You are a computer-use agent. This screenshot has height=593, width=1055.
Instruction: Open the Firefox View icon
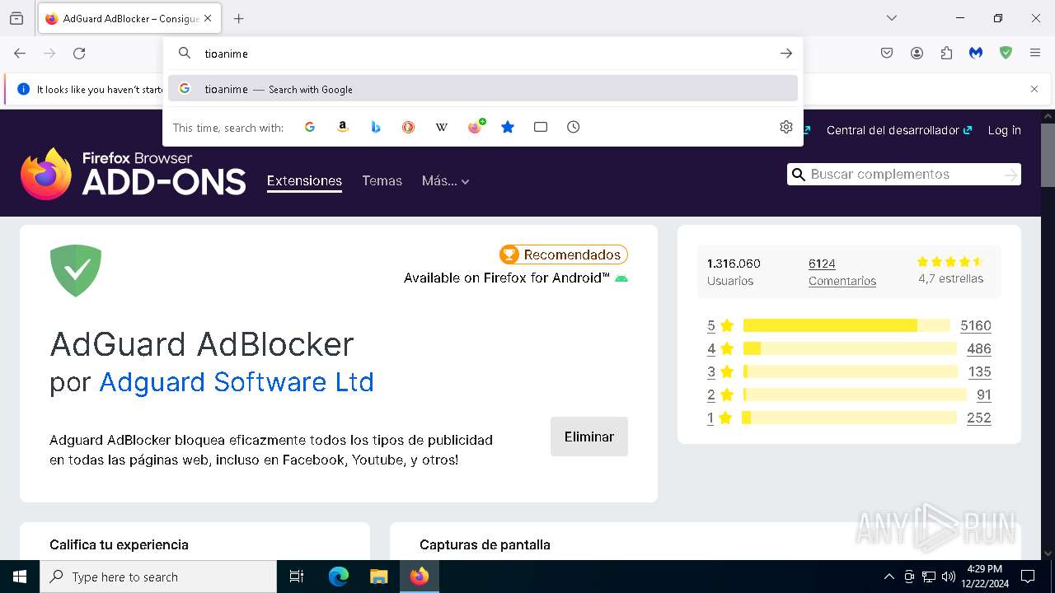pyautogui.click(x=16, y=18)
